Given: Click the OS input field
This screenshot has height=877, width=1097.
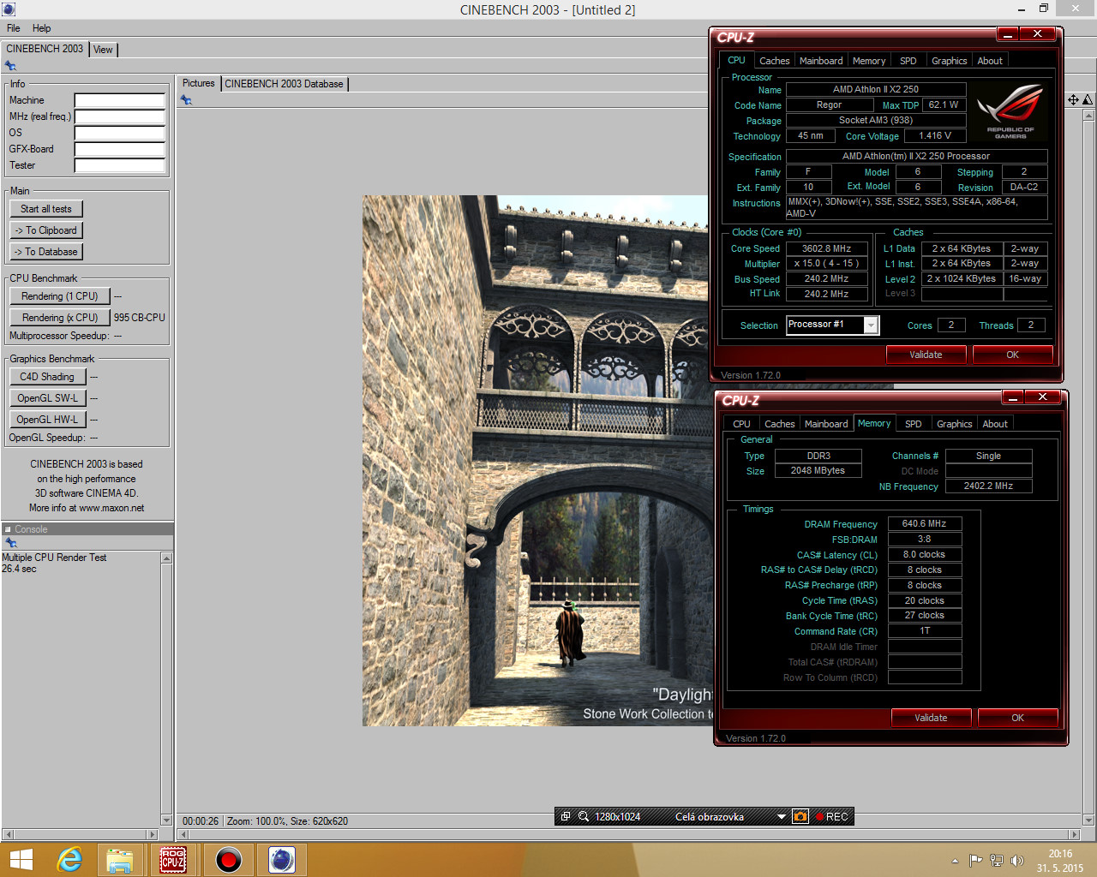Looking at the screenshot, I should coord(120,133).
